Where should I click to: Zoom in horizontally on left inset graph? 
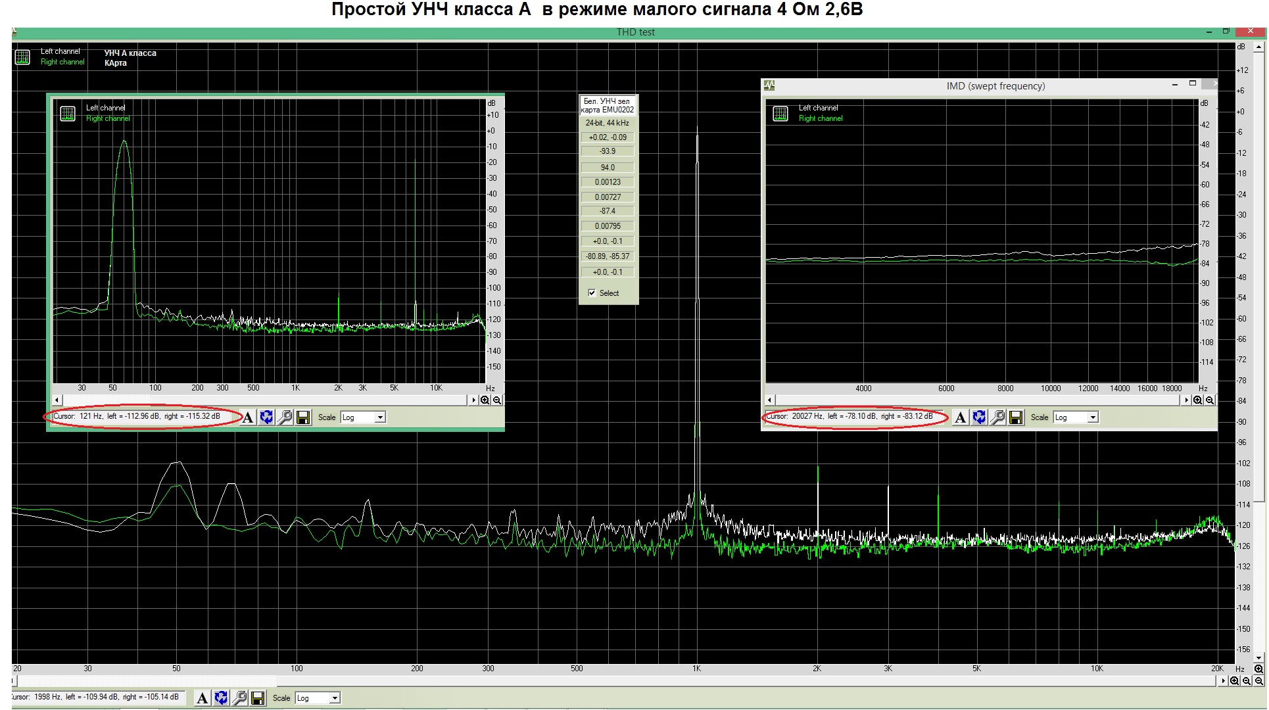tap(485, 400)
